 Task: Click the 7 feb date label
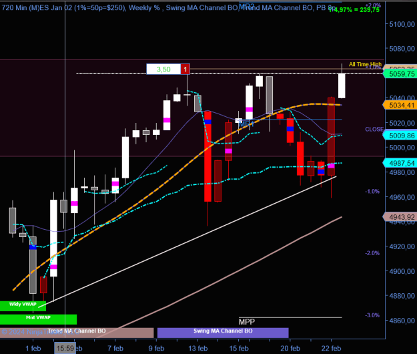tap(115, 349)
